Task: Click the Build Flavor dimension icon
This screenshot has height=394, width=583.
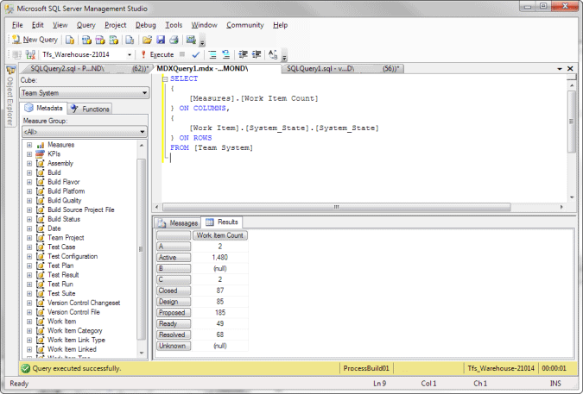Action: (x=40, y=182)
